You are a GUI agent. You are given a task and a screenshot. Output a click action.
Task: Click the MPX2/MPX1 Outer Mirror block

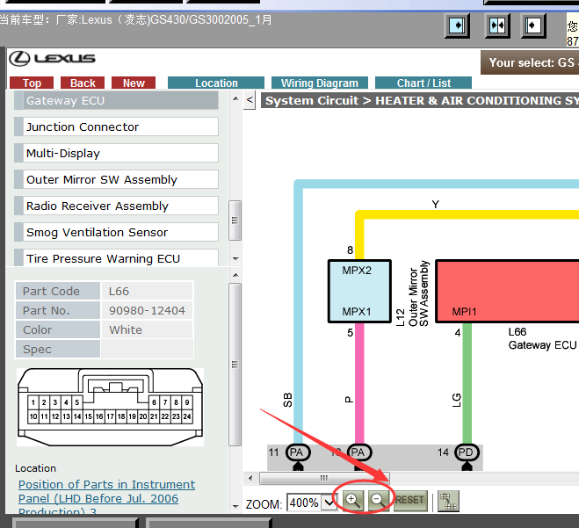pos(359,292)
